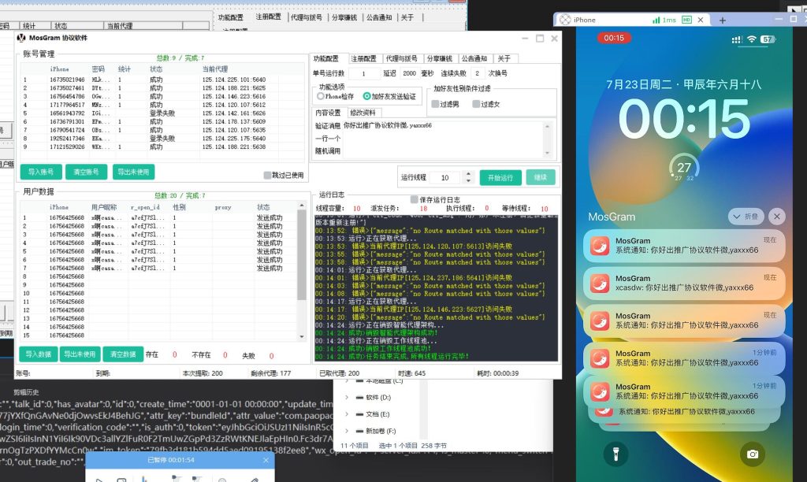This screenshot has width=807, height=482.
Task: Click the MosGram app icon in title bar
Action: coord(22,38)
